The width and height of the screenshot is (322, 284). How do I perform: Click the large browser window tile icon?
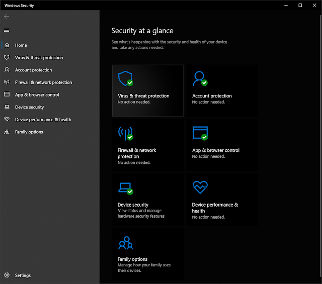200,133
